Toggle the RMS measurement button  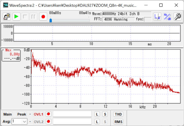click(x=118, y=122)
